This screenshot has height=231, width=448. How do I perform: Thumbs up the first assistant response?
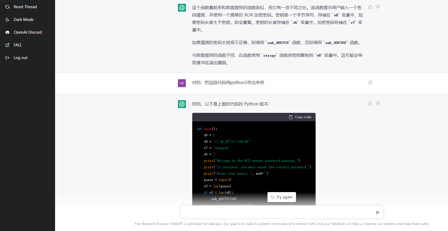pyautogui.click(x=370, y=7)
